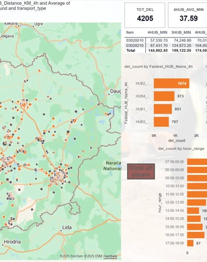Image resolution: width=207 pixels, height=262 pixels.
Task: Select the 13:00-14:00 hour range bar
Action: (x=193, y=211)
